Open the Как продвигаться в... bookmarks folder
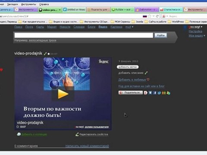Image resolution: width=207 pixels, height=155 pixels. (33, 22)
